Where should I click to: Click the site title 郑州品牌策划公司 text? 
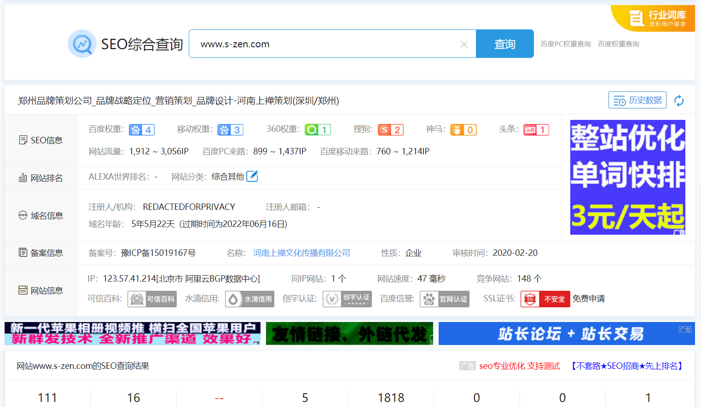179,101
